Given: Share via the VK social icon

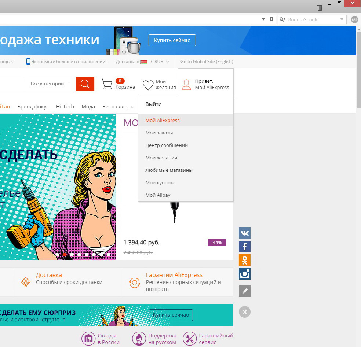Looking at the screenshot, I should point(244,233).
